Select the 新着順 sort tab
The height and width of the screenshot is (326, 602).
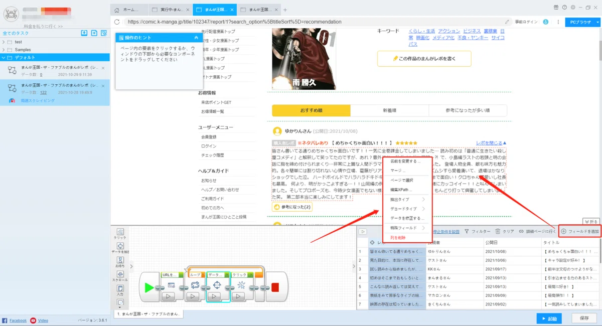[390, 110]
